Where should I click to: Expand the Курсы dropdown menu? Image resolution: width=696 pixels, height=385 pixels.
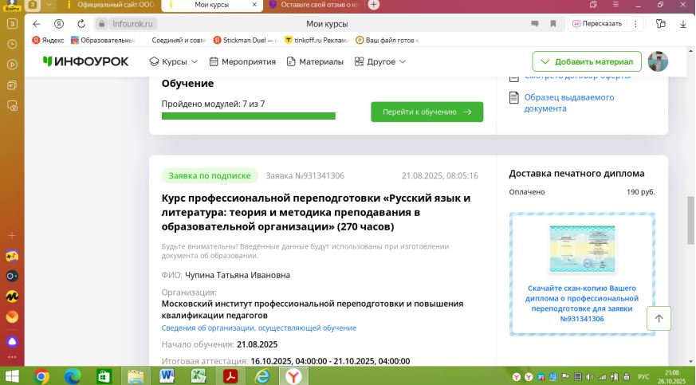[174, 61]
